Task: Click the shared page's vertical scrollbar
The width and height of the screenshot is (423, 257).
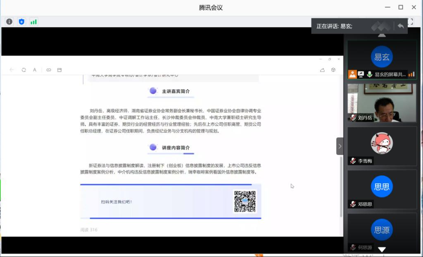Action: (x=341, y=185)
